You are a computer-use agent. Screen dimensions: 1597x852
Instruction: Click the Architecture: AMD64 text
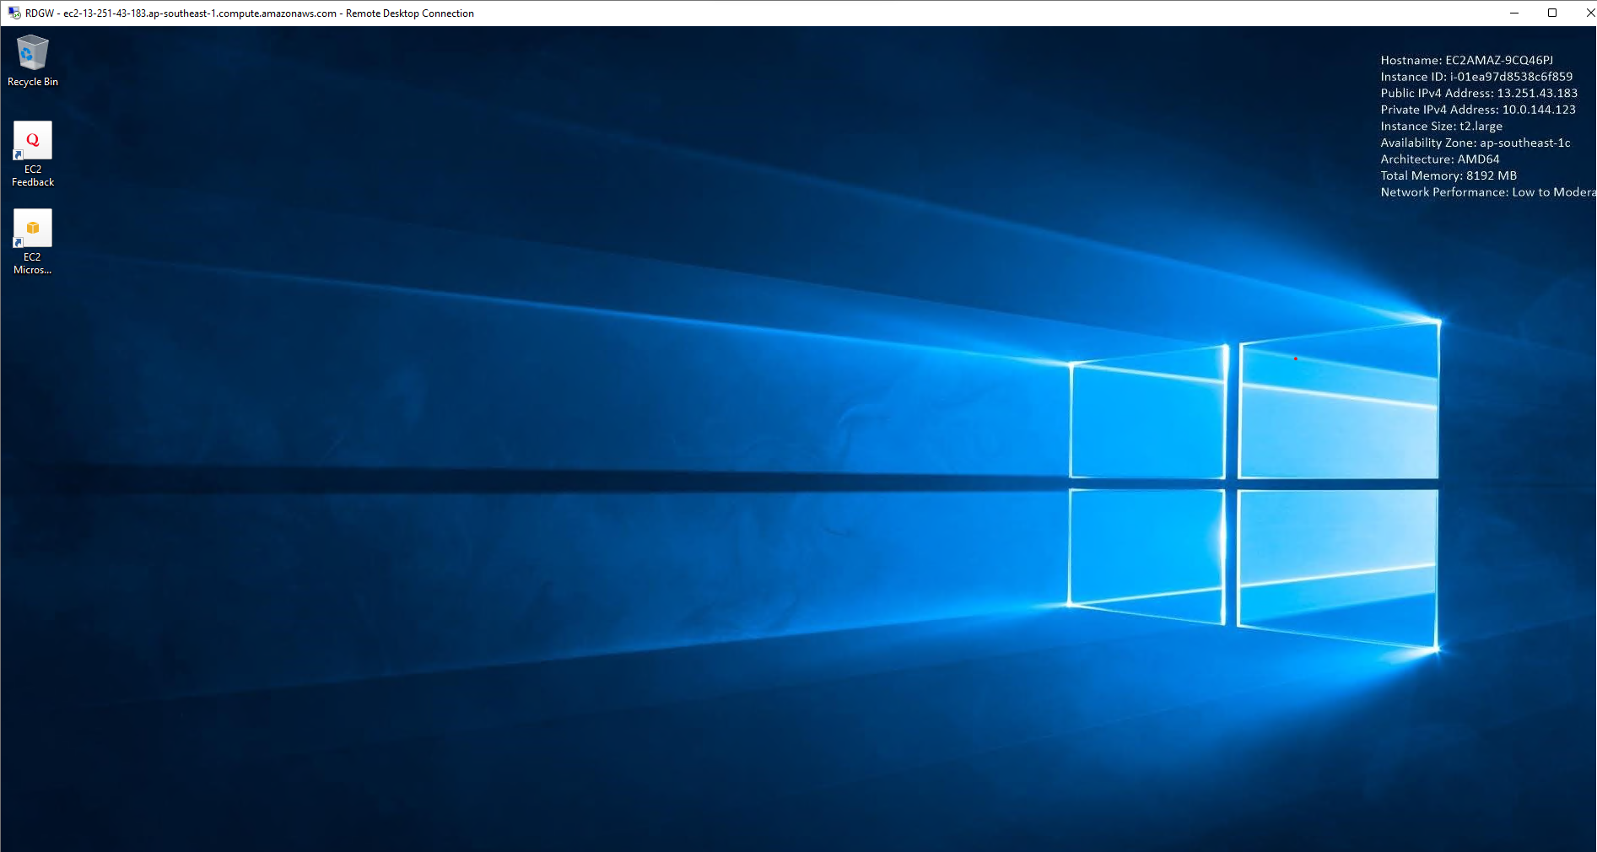pyautogui.click(x=1440, y=159)
